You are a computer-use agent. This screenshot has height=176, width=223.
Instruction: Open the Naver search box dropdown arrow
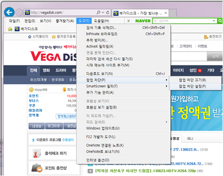(x=214, y=21)
